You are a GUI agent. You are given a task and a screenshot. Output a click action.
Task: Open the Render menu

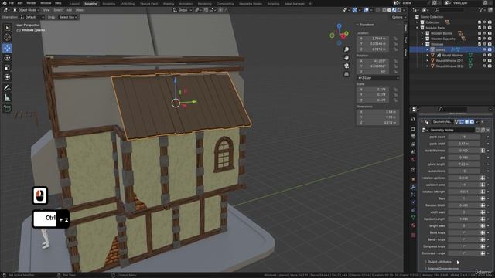tap(31, 3)
